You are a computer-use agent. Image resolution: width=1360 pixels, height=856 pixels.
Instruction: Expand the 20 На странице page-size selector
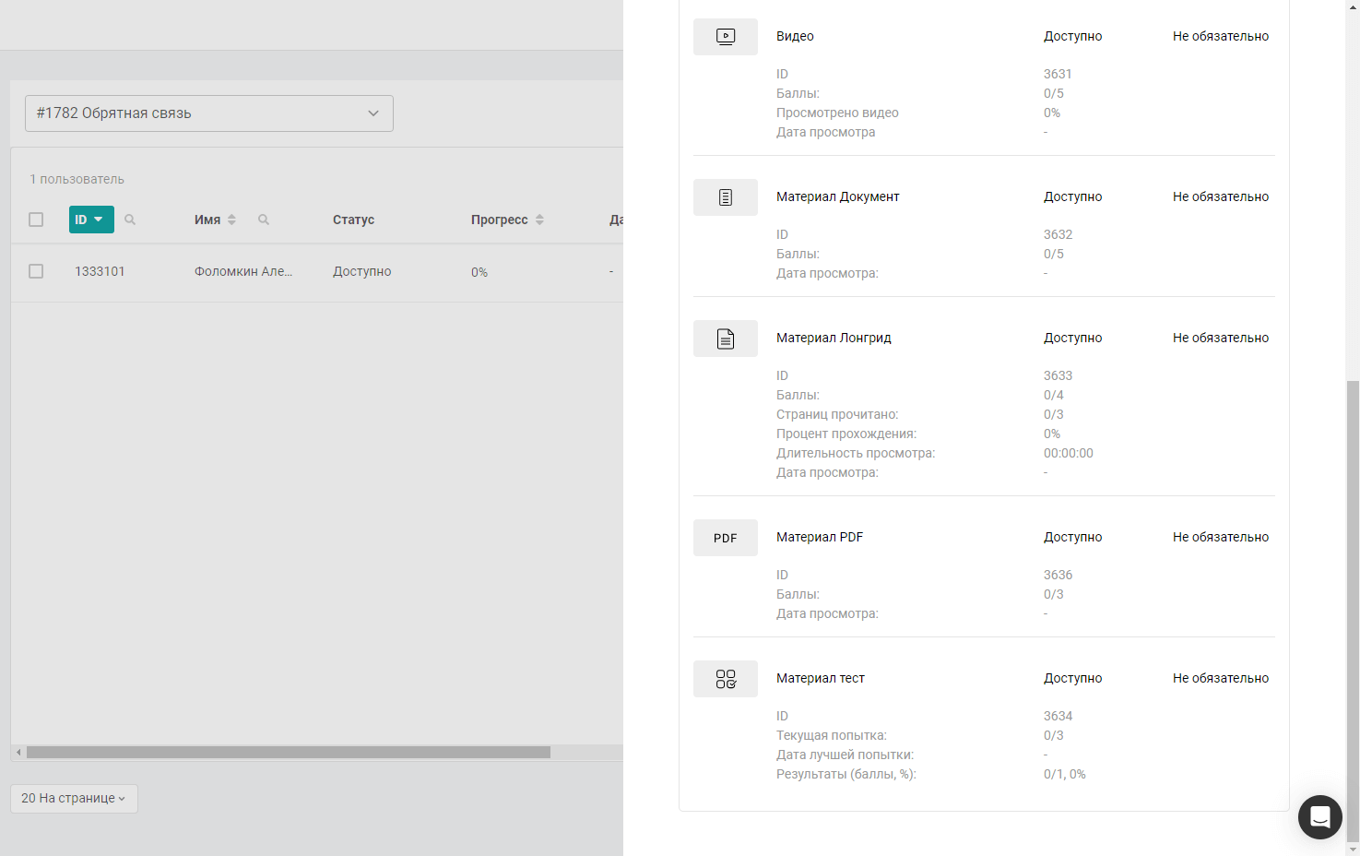click(x=74, y=799)
